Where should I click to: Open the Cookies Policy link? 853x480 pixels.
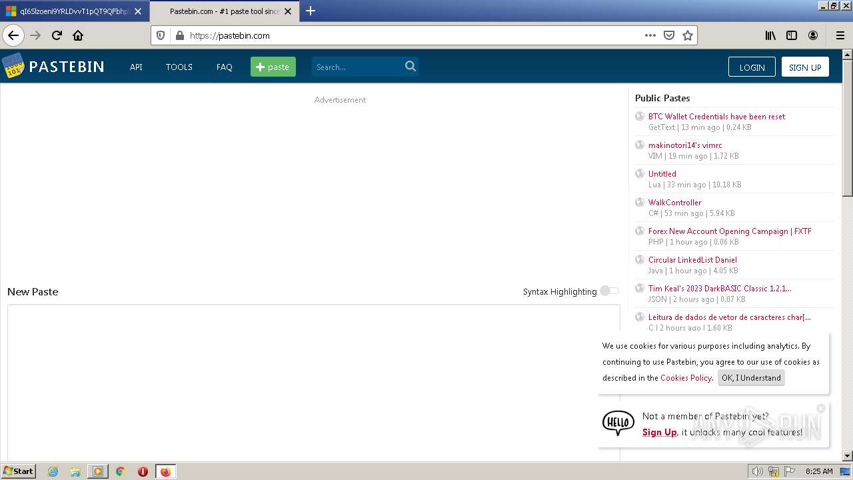coord(686,377)
